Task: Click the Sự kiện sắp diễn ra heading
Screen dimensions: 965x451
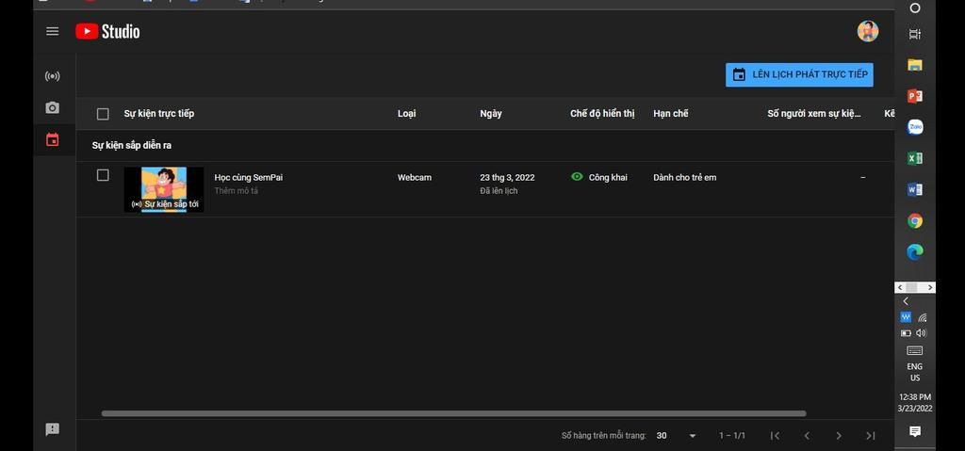Action: [x=132, y=146]
